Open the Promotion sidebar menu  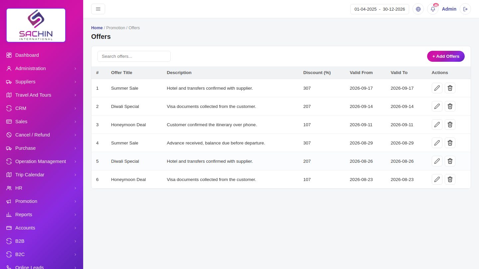(42, 201)
